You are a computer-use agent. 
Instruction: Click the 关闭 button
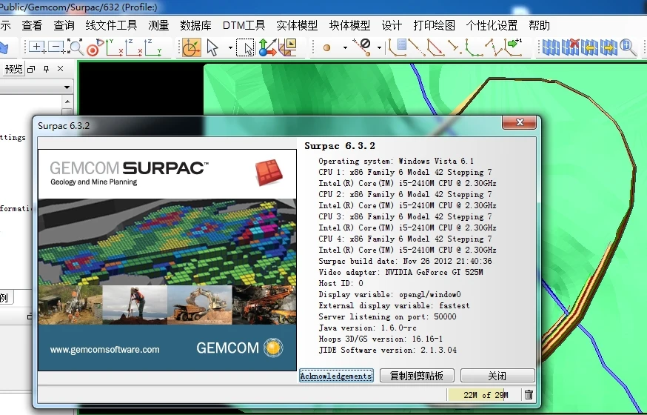click(497, 376)
